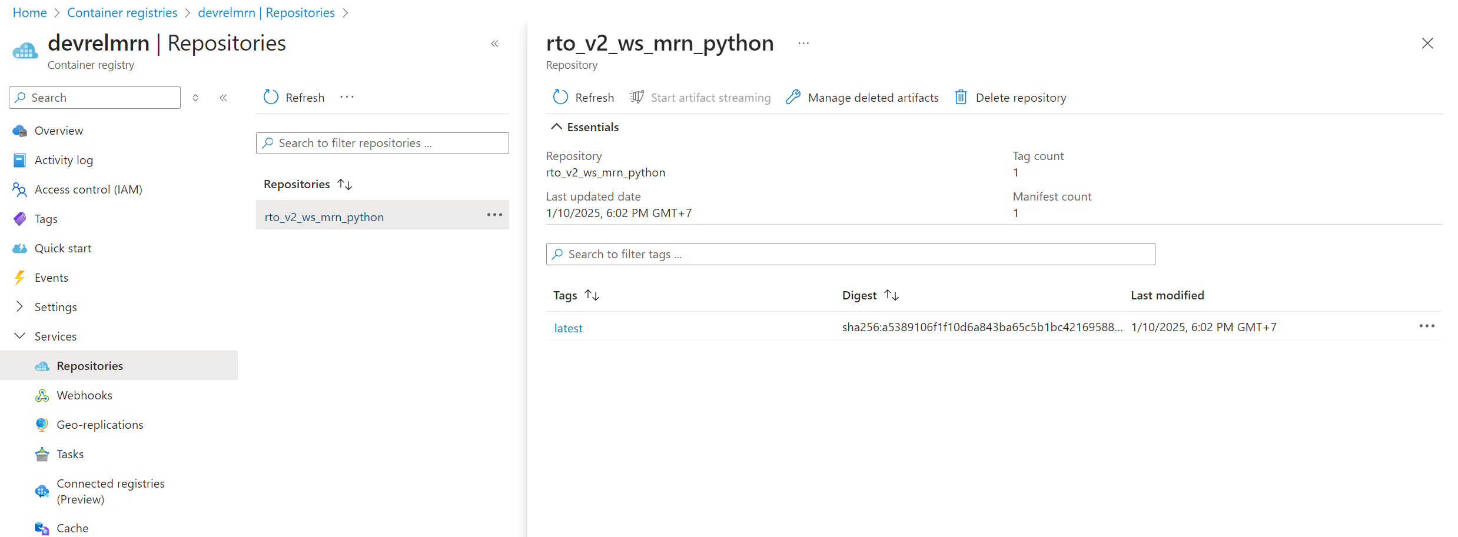Open context menu for rto_v2_ws_mrn_python repository row
The image size is (1458, 537).
click(x=494, y=215)
